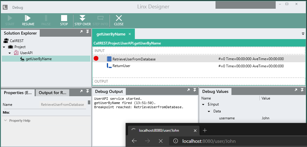
Task: Click the Properties panel scrollbar
Action: 89,103
